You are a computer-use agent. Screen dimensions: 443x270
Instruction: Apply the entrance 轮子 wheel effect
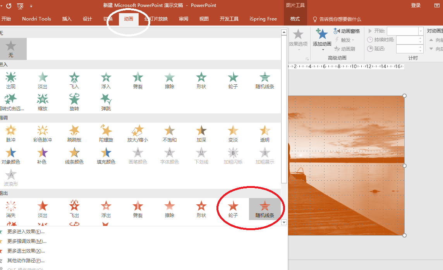pyautogui.click(x=233, y=80)
